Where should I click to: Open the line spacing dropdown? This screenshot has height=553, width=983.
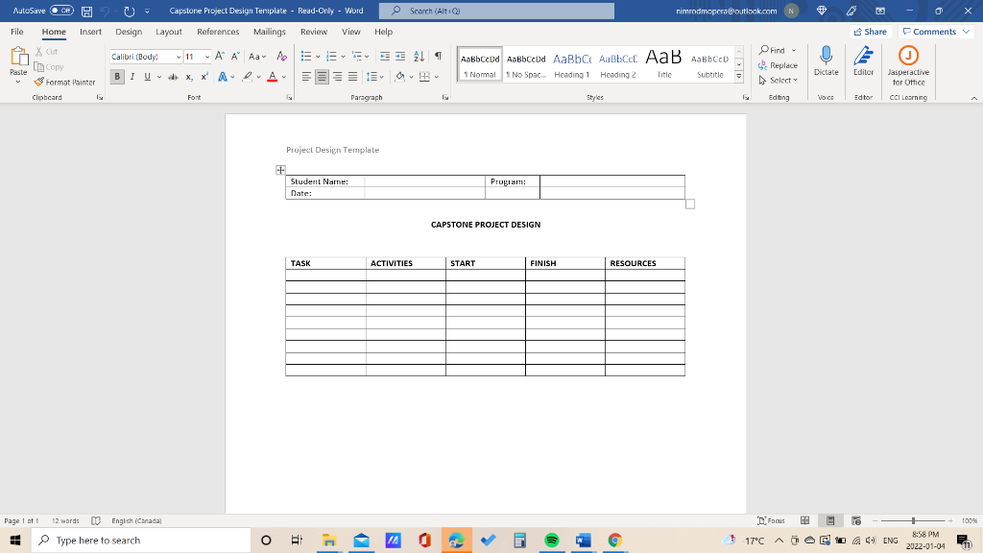(x=374, y=76)
